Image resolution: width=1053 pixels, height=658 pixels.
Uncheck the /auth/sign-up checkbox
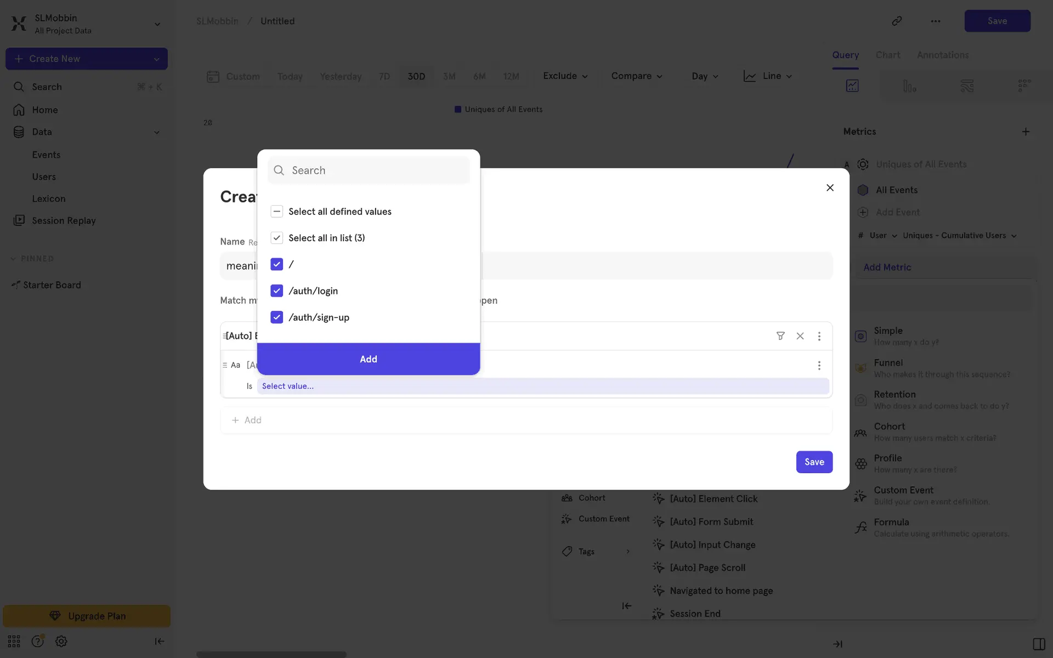click(x=276, y=317)
